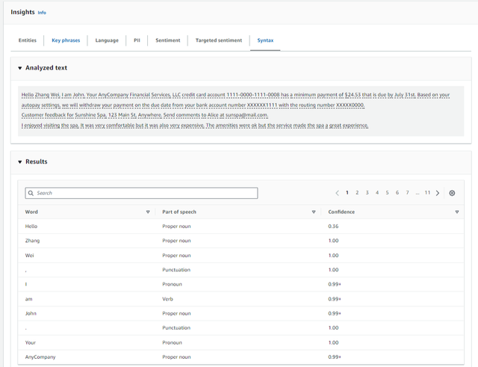
Task: Select the Language tab
Action: [107, 40]
